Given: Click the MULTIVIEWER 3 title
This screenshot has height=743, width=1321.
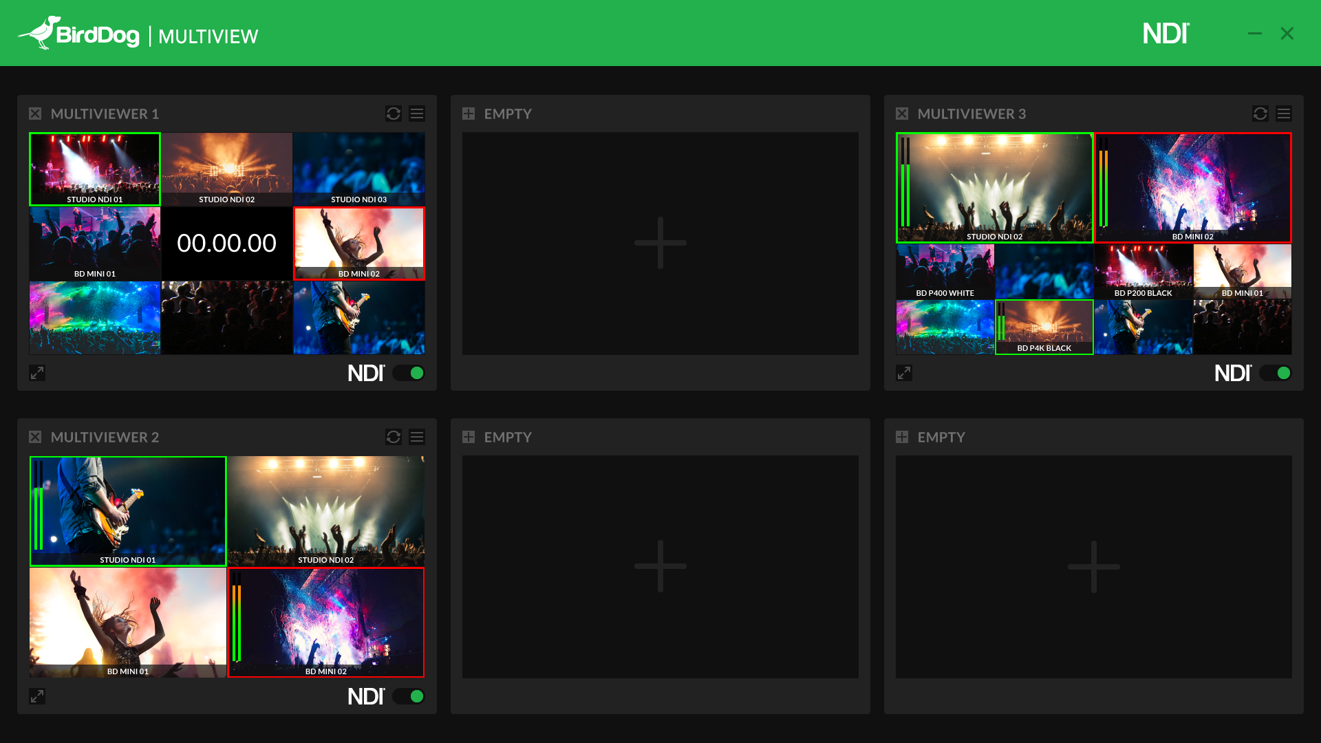Looking at the screenshot, I should click(x=971, y=114).
